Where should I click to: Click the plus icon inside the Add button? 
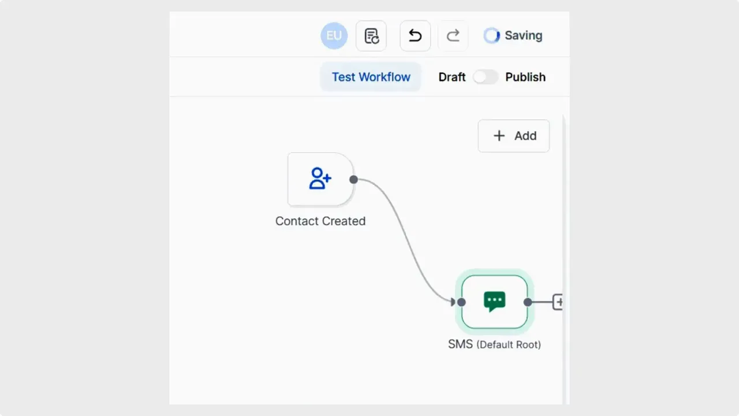point(499,136)
